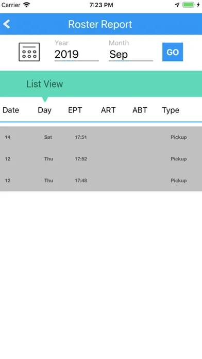Select the List View tab
This screenshot has width=202, height=359.
45,84
